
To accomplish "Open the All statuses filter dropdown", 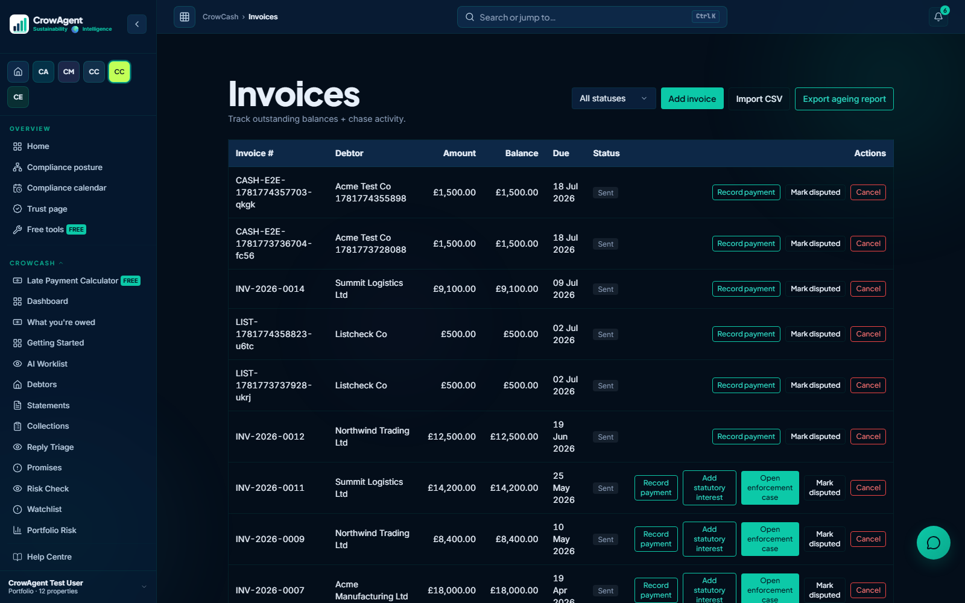I will (x=613, y=99).
